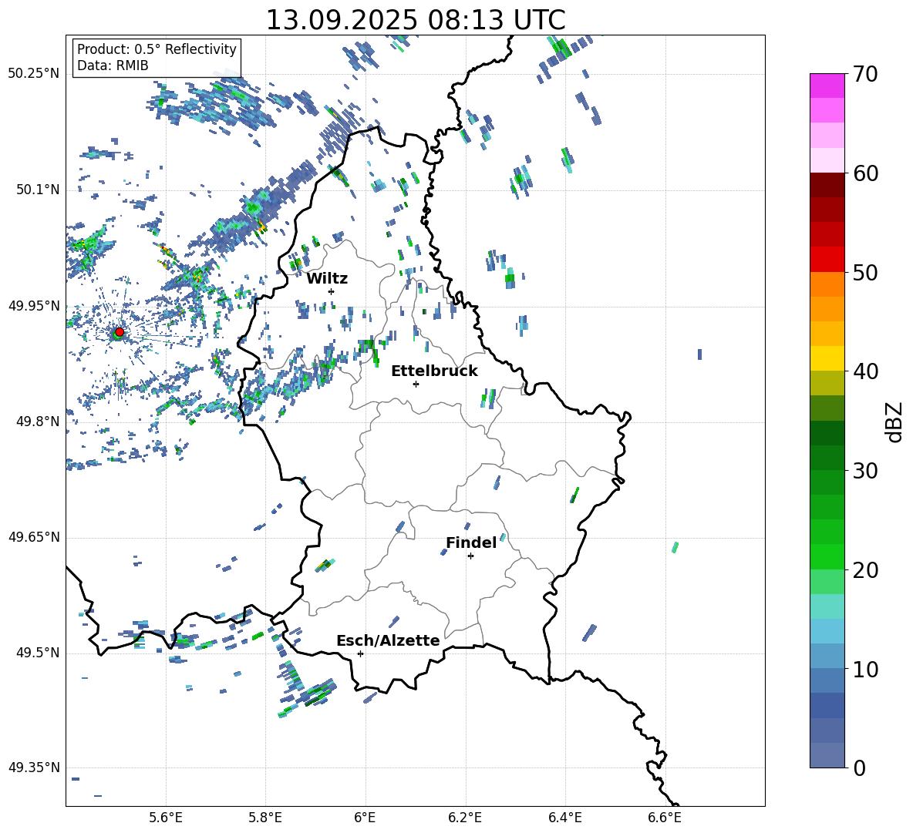This screenshot has width=913, height=833.
Task: Select the Esch/Alzette station cross marker
Action: [360, 653]
